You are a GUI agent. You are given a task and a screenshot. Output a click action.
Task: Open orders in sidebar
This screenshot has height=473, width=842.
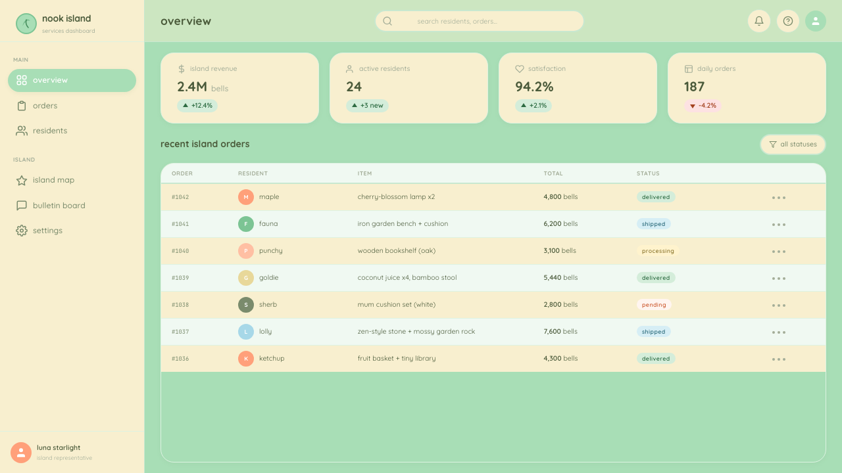[72, 106]
